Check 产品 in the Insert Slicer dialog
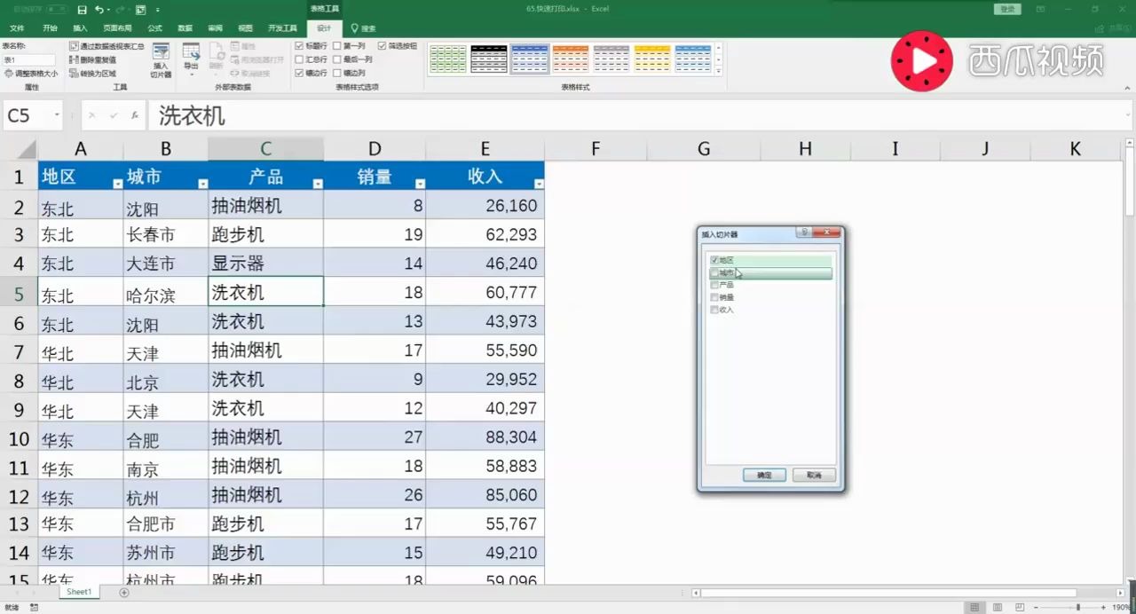This screenshot has height=614, width=1136. pyautogui.click(x=714, y=285)
